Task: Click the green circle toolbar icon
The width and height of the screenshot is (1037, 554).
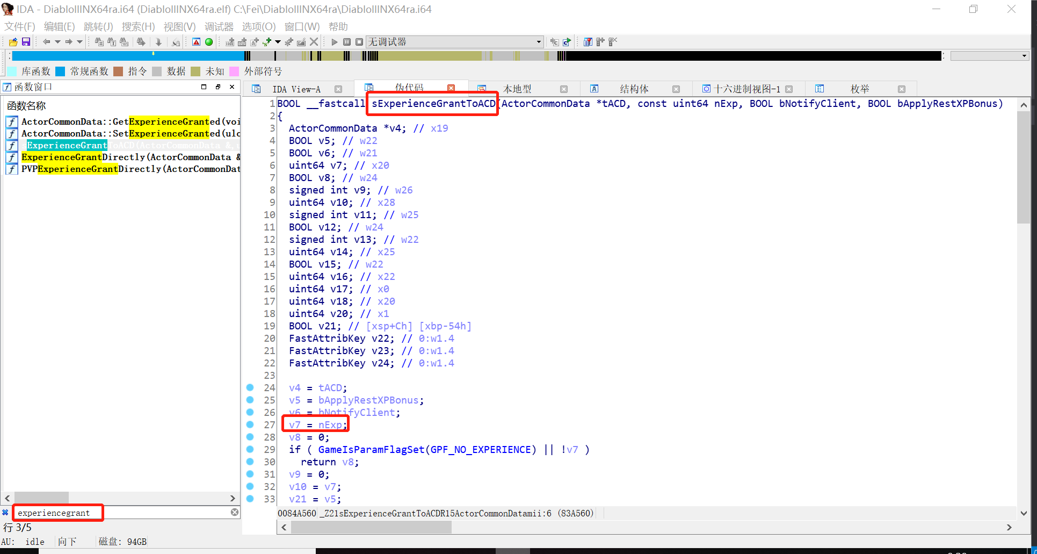Action: (x=209, y=42)
